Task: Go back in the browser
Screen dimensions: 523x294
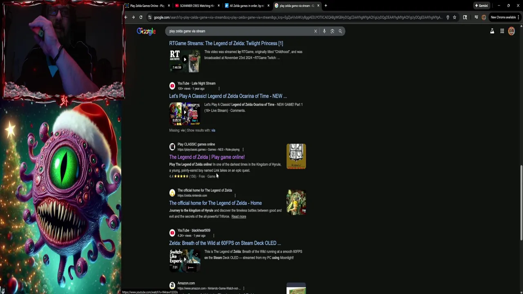Action: (x=126, y=17)
